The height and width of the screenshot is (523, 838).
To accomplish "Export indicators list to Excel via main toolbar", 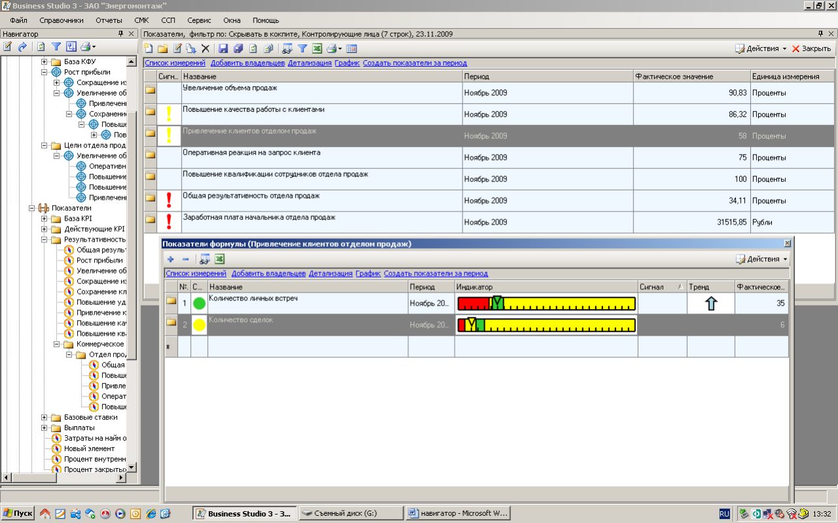I will click(x=317, y=48).
